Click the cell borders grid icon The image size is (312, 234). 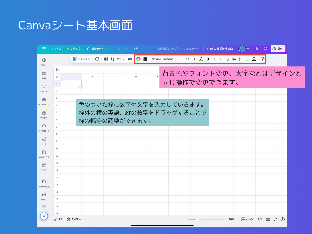pyautogui.click(x=145, y=59)
